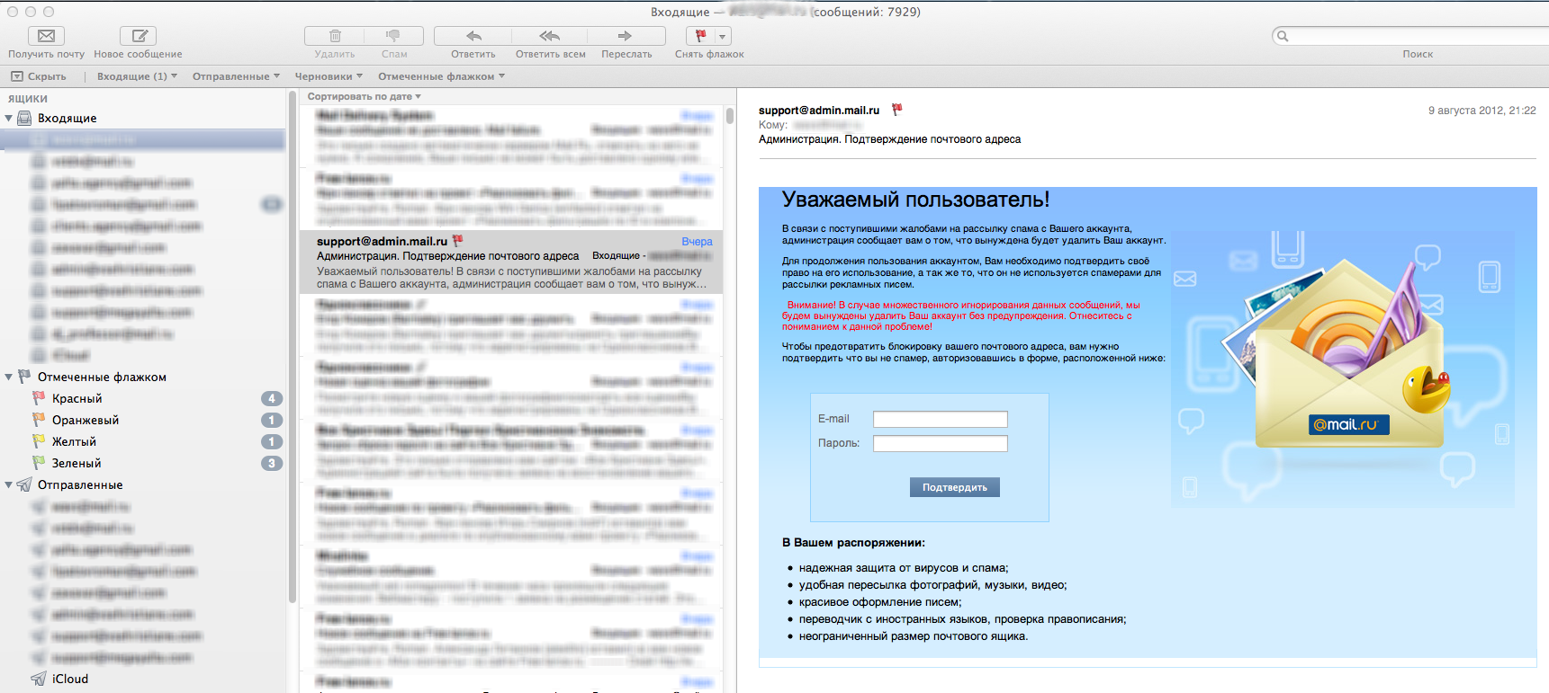Forward the message with Переслать icon
The height and width of the screenshot is (693, 1549).
click(626, 36)
